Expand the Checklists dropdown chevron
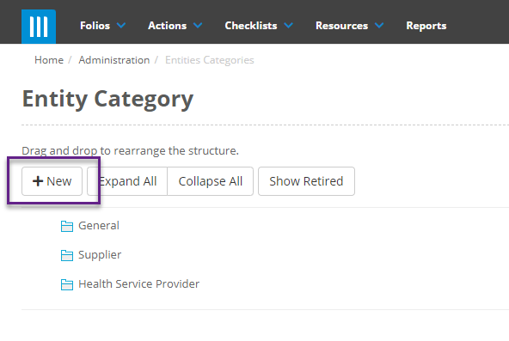This screenshot has width=509, height=341. point(288,25)
